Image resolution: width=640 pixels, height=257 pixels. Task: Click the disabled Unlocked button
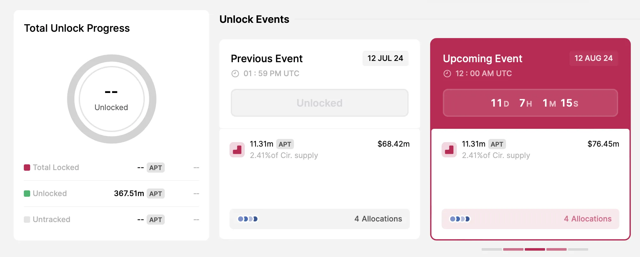point(319,103)
